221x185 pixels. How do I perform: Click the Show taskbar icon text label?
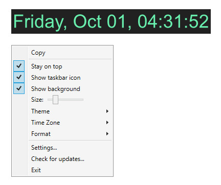56,78
